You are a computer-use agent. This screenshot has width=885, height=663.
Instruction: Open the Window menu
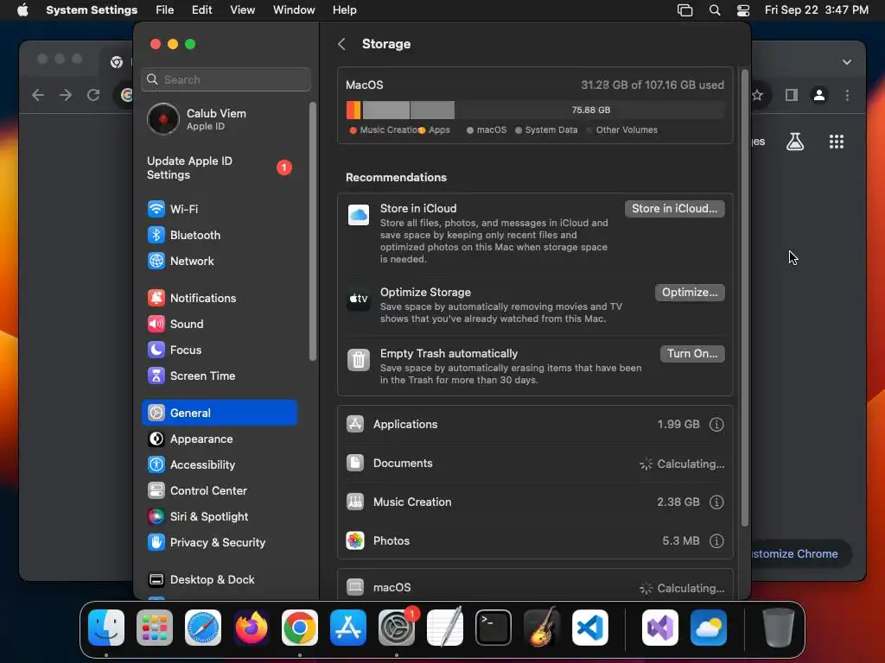[x=294, y=10]
